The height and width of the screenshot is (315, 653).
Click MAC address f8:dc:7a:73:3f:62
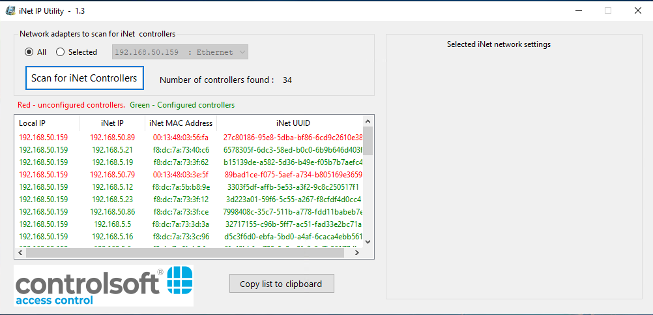(181, 162)
